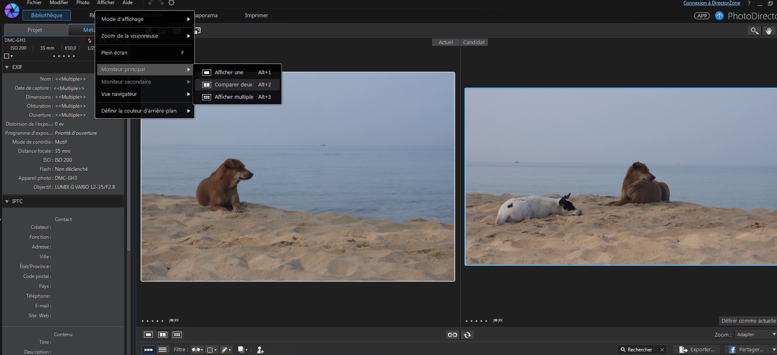Switch to compare two view icon in bottom toolbar
The image size is (777, 355).
[163, 335]
